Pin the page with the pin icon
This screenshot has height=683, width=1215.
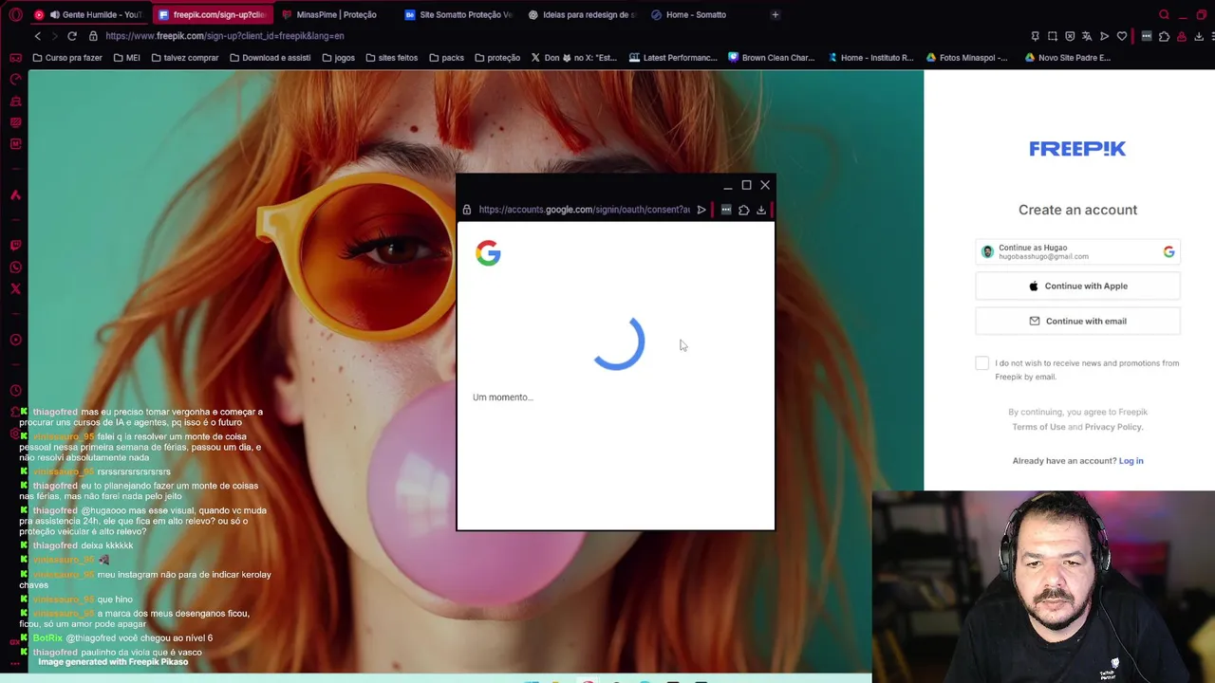(1035, 36)
